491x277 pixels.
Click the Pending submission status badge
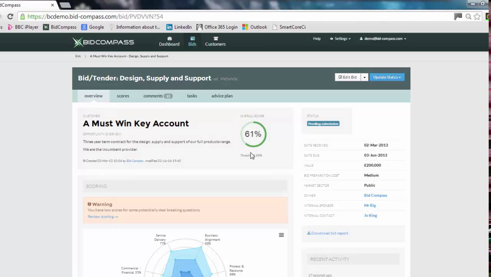point(323,123)
